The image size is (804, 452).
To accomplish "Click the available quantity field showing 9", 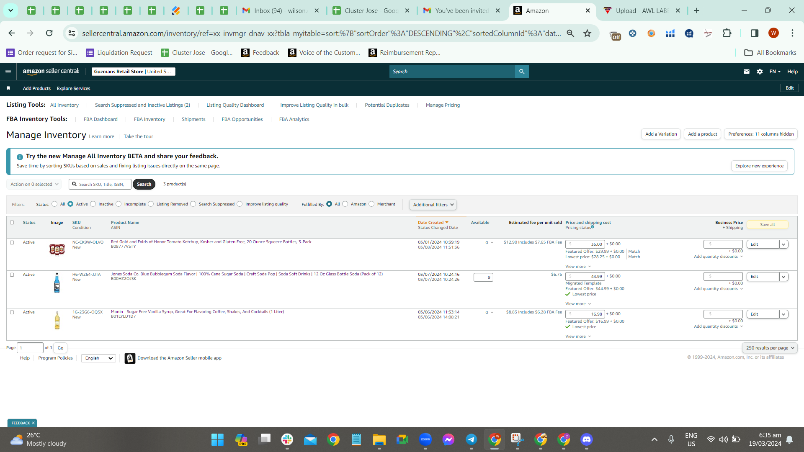I will pos(483,277).
